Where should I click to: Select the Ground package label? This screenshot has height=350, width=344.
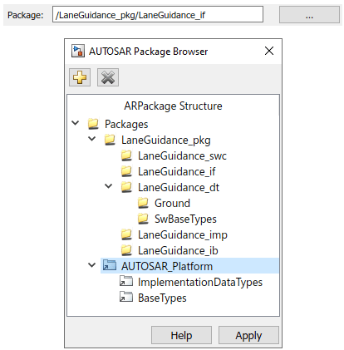pos(172,203)
